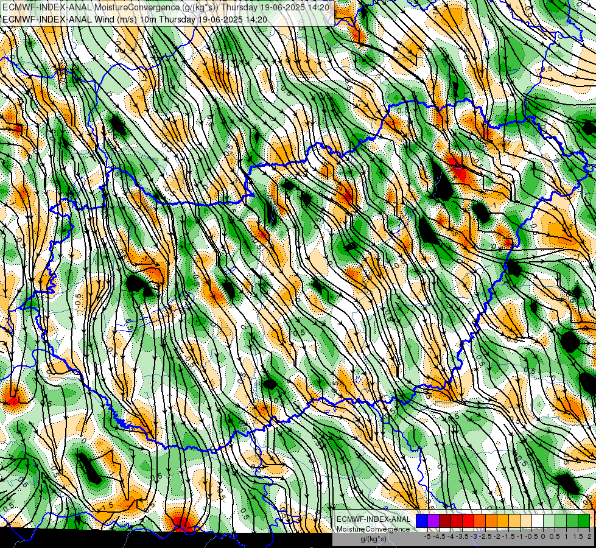Pick the dark green swatch between 1.5 and 2
596x548 pixels.
[584, 521]
